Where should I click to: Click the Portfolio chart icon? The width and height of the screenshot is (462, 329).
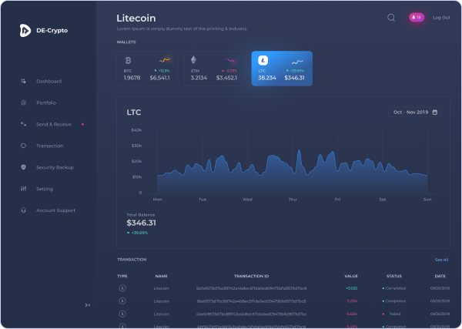click(x=24, y=102)
